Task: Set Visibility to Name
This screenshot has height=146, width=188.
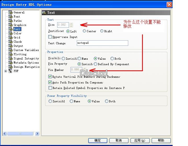Action: pos(79,59)
